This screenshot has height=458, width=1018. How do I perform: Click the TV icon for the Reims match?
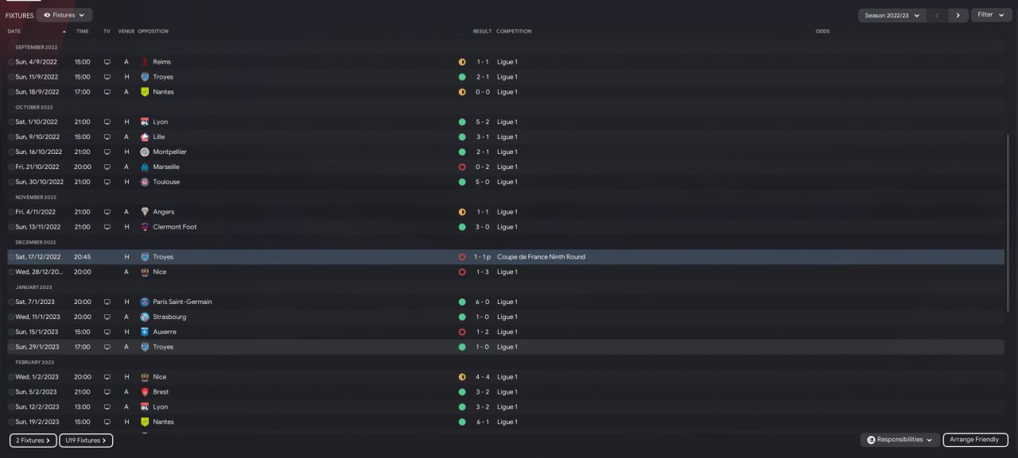(107, 62)
